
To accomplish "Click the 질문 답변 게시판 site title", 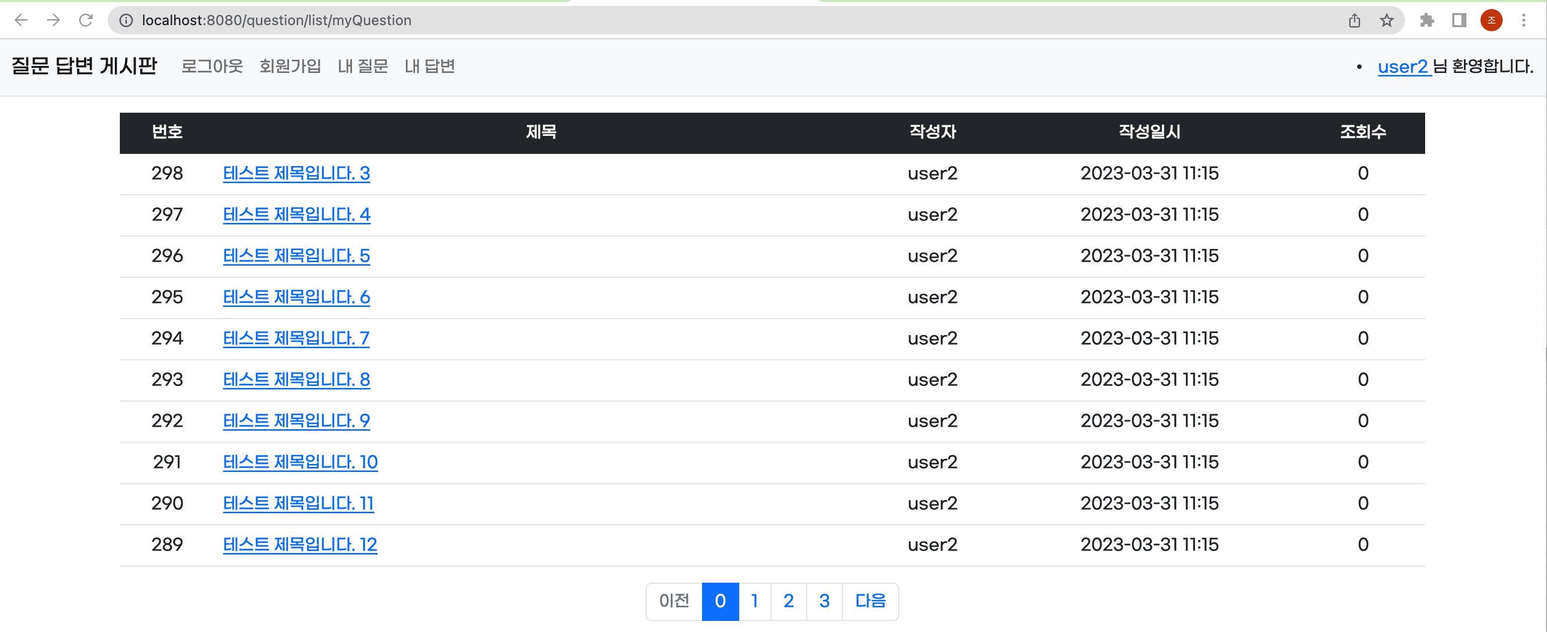I will (x=85, y=65).
